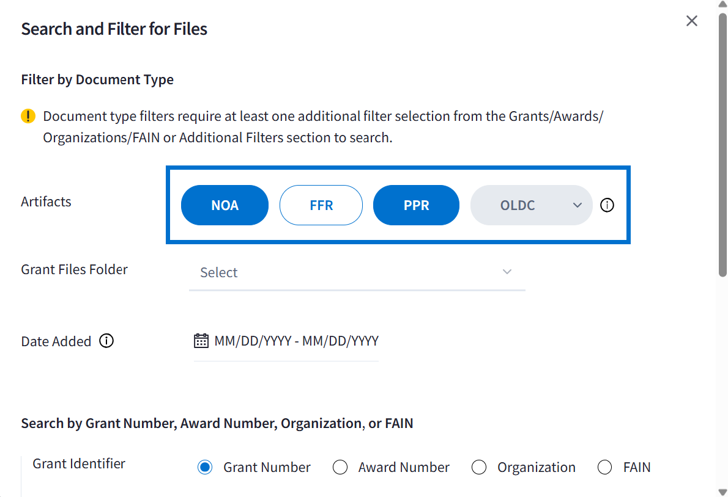Toggle the PPR artifact filter

click(x=416, y=205)
